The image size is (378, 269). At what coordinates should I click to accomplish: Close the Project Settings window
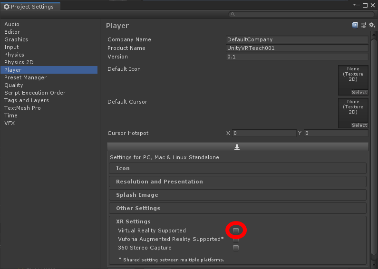tap(373, 5)
